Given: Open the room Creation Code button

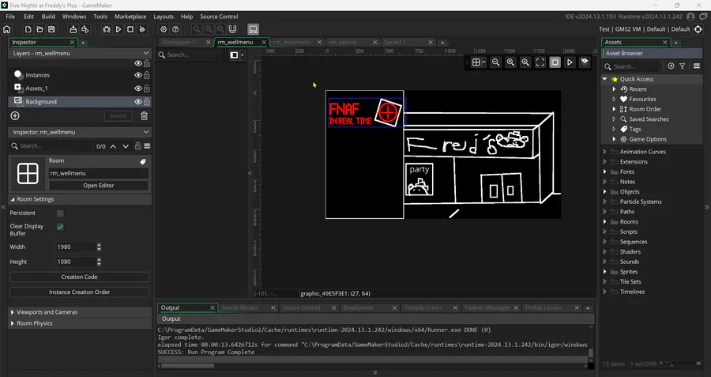Looking at the screenshot, I should [x=79, y=277].
